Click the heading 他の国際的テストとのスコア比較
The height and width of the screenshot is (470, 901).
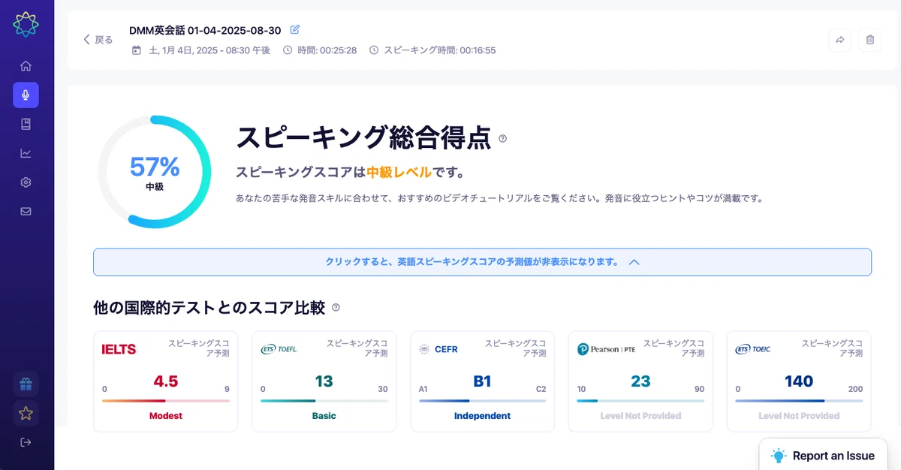pyautogui.click(x=209, y=307)
